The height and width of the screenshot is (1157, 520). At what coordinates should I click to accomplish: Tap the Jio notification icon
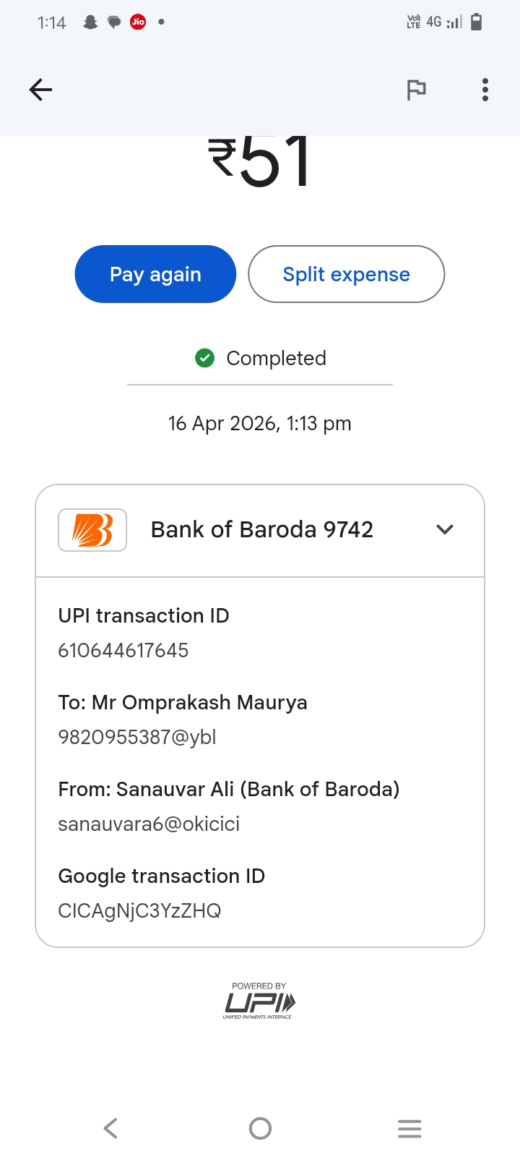point(138,22)
